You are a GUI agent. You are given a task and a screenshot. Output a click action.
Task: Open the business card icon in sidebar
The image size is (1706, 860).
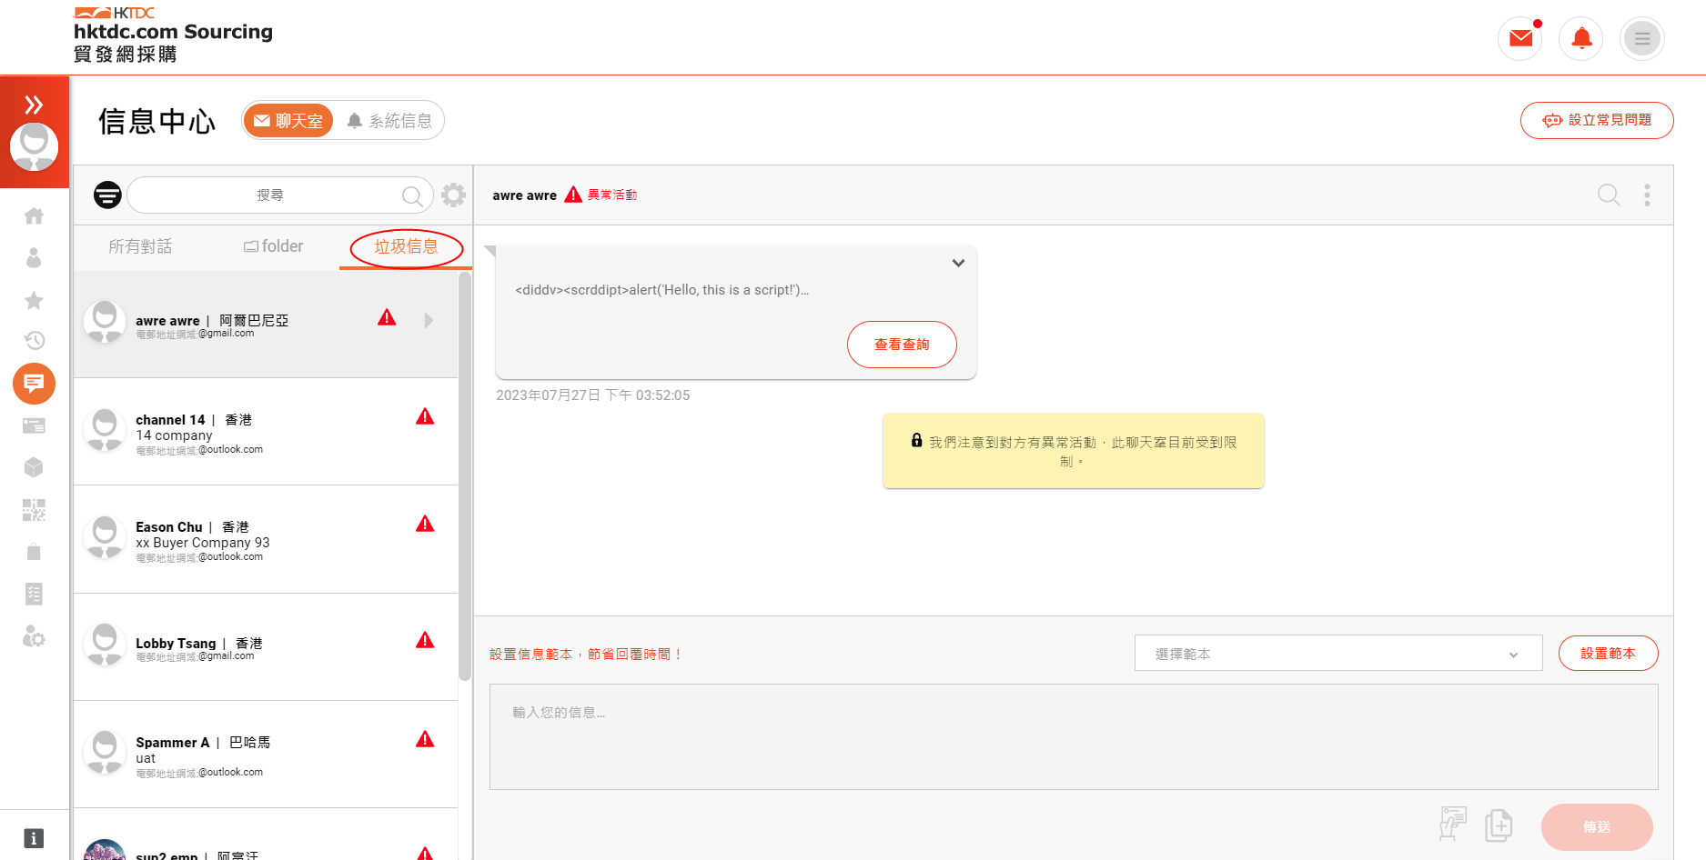pyautogui.click(x=34, y=425)
